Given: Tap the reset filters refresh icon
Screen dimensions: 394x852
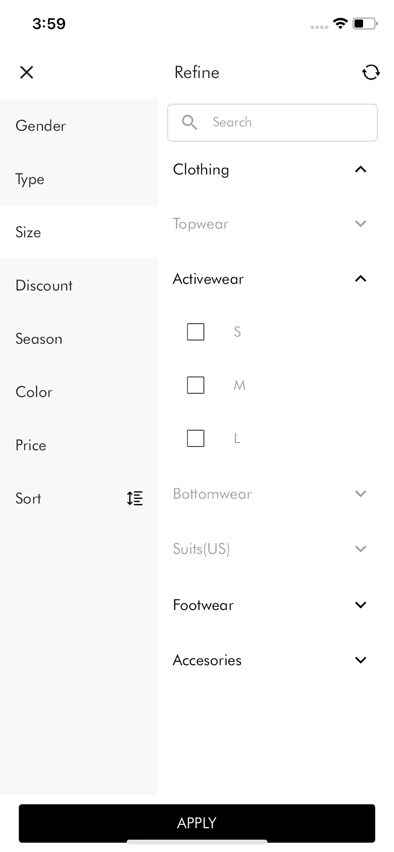Looking at the screenshot, I should (x=371, y=72).
